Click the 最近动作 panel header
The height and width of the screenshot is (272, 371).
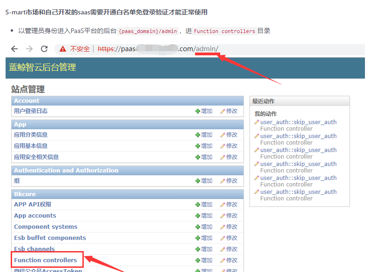point(299,101)
